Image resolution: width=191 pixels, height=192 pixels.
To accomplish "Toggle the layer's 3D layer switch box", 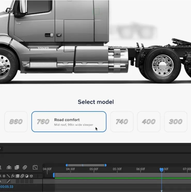I will 31,181.
